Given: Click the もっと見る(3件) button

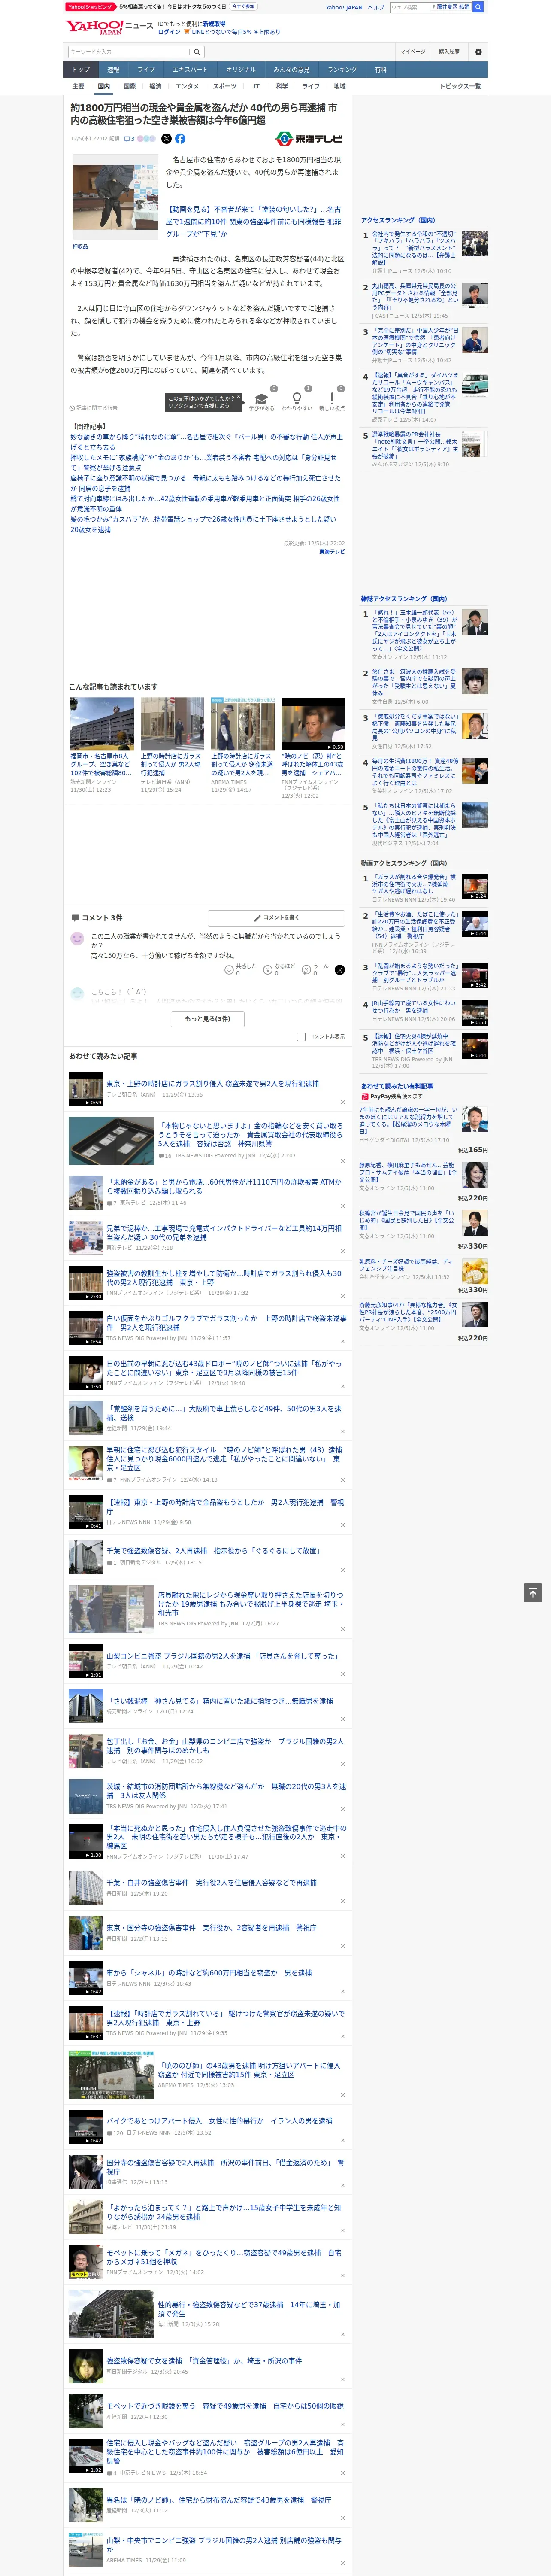Looking at the screenshot, I should click(208, 1019).
